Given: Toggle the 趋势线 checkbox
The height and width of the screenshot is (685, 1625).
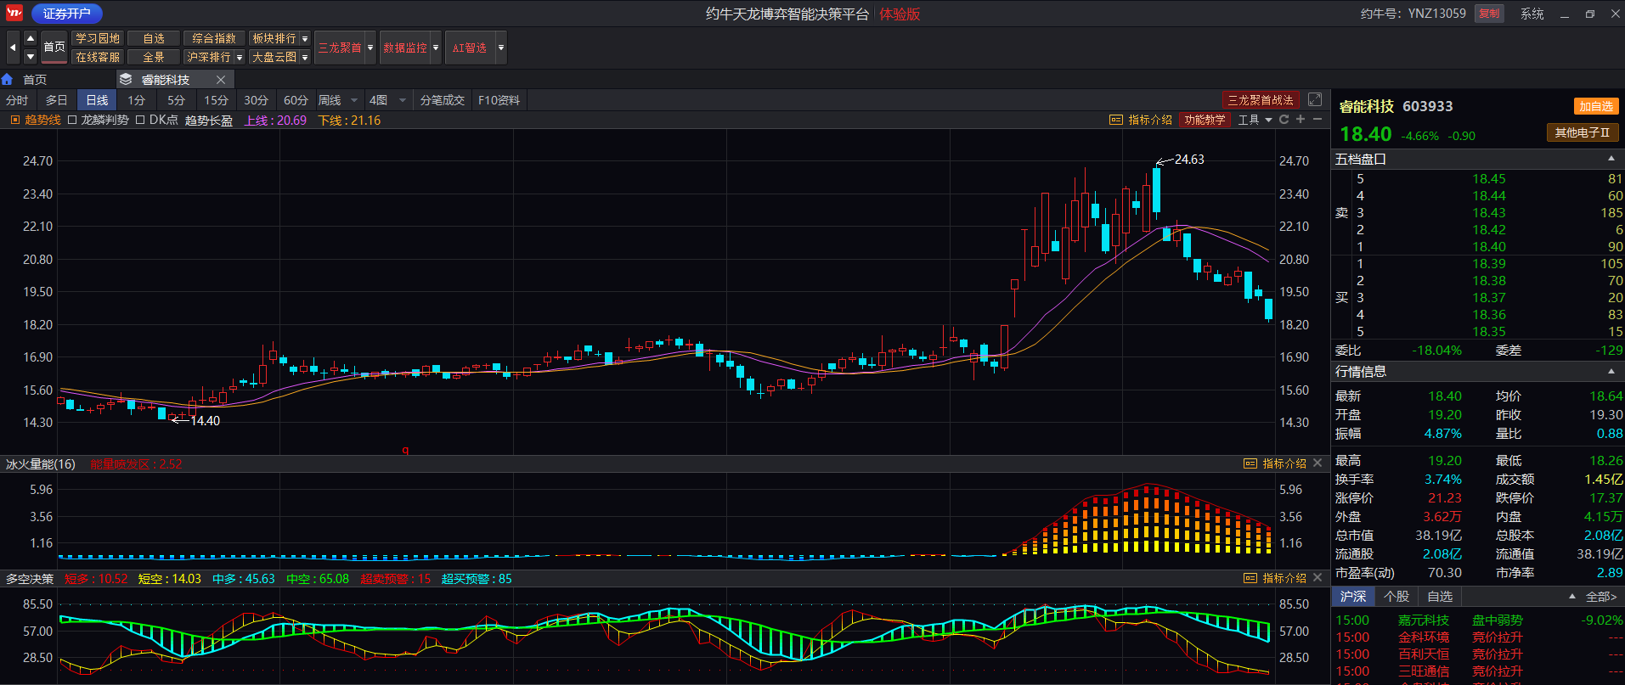Looking at the screenshot, I should coord(14,121).
